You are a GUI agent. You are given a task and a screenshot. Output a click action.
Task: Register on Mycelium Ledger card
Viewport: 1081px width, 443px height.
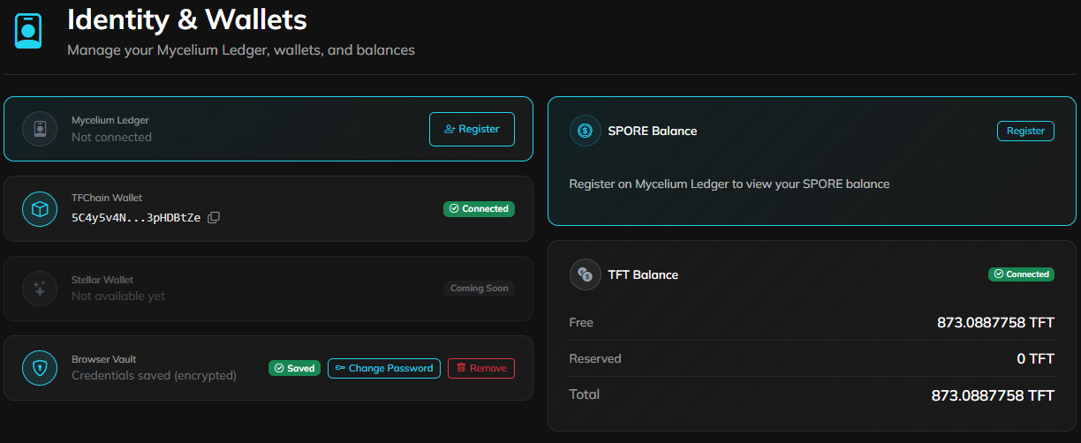472,129
